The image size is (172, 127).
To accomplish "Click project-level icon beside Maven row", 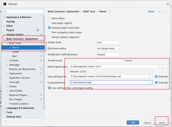I will point(41,47).
